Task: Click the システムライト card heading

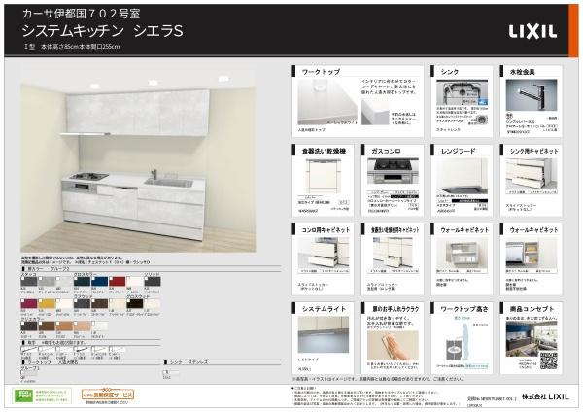Action: coord(324,309)
